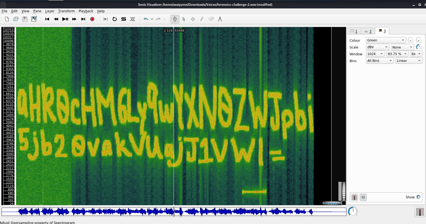Toggle the Loop playback button
Viewport: 426px width, 224px height.
[115, 19]
